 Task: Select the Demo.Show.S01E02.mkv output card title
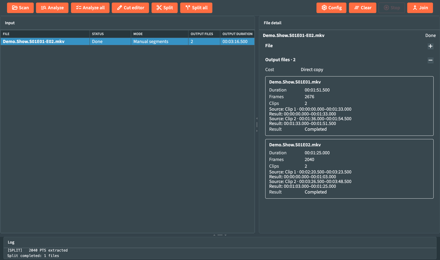(x=295, y=145)
